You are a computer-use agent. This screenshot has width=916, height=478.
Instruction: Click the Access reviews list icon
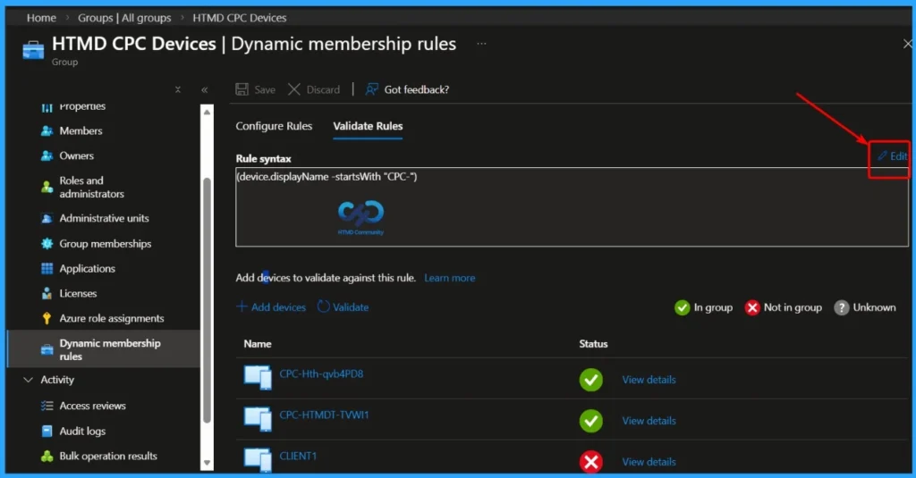[x=47, y=406]
